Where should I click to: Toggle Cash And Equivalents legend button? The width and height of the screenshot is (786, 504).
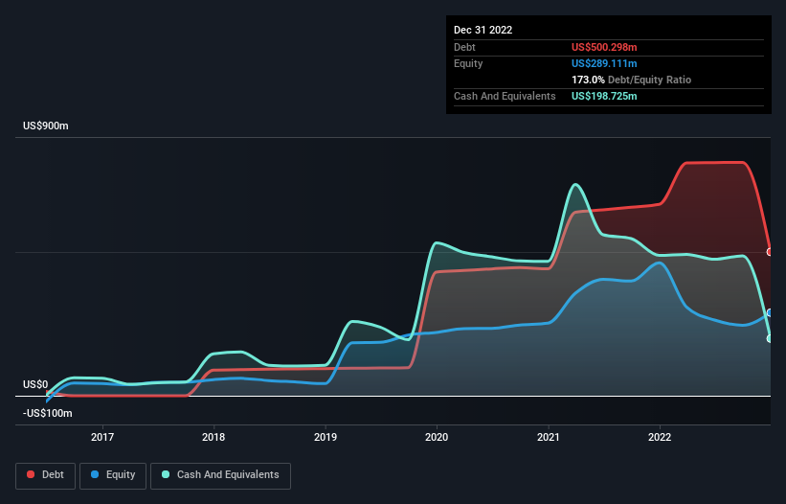coord(220,475)
